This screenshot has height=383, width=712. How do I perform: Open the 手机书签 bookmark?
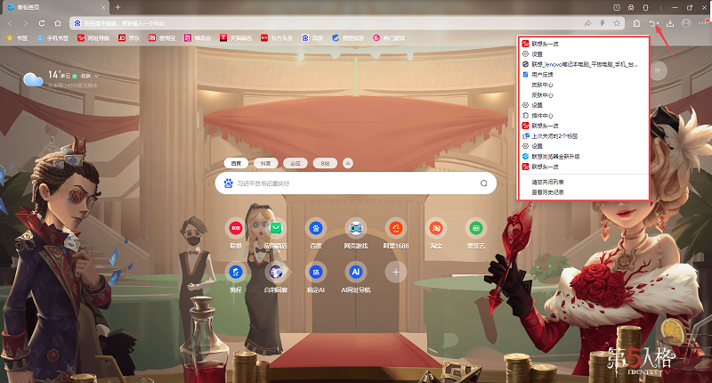click(53, 38)
